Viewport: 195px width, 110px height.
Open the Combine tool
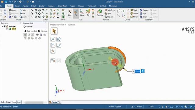100,13
